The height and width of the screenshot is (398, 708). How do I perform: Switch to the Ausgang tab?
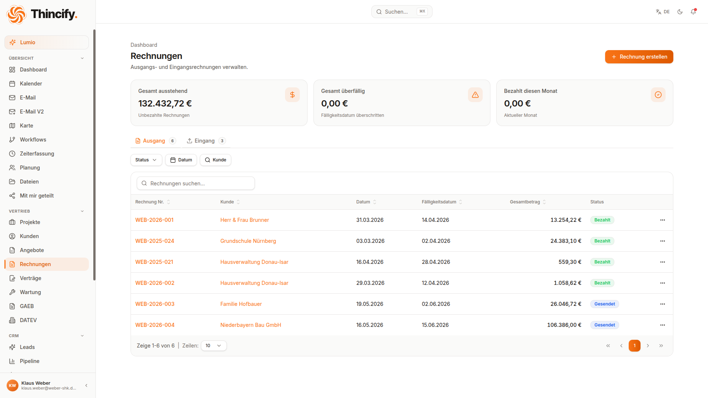pyautogui.click(x=155, y=141)
